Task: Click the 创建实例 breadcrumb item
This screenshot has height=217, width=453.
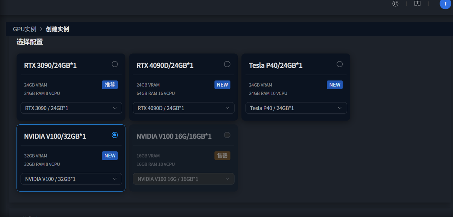Action: click(x=57, y=29)
